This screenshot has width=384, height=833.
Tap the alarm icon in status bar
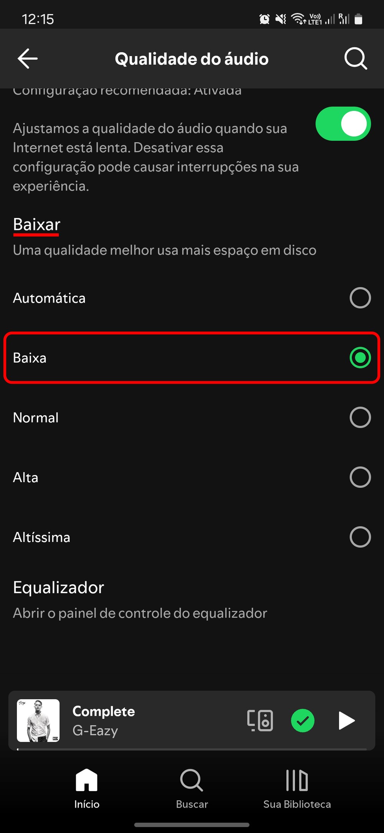point(264,19)
